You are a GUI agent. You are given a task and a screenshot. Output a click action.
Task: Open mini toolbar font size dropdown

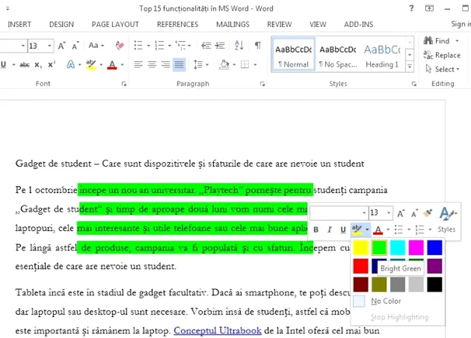point(389,213)
